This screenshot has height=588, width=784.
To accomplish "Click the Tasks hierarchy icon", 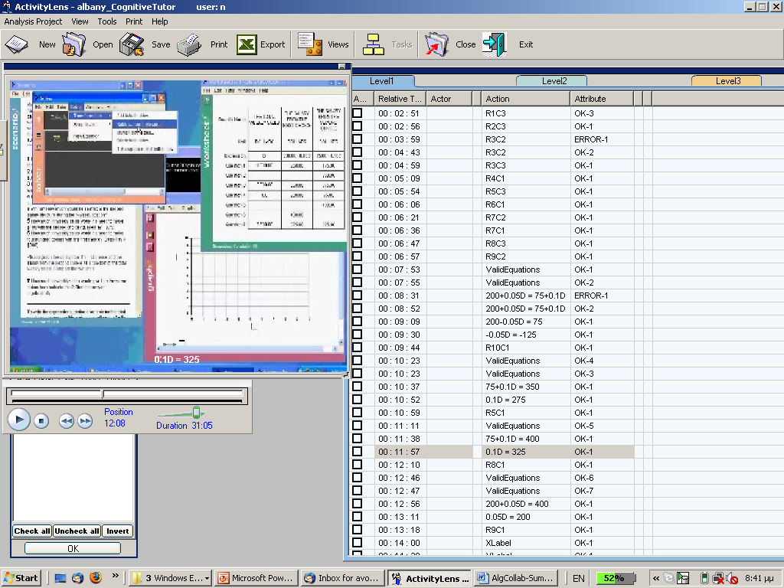I will (x=373, y=44).
